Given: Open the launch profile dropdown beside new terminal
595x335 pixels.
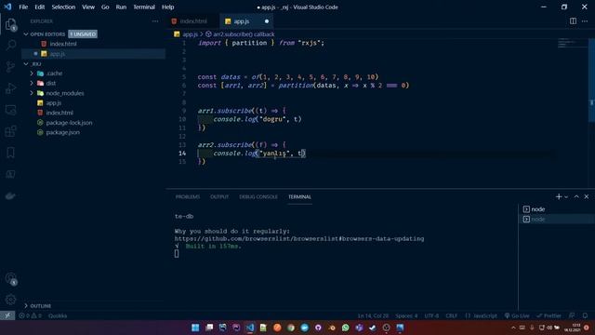Looking at the screenshot, I should pyautogui.click(x=566, y=196).
